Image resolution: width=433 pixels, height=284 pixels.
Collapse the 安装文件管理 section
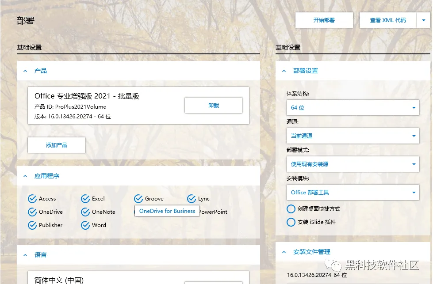[284, 252]
